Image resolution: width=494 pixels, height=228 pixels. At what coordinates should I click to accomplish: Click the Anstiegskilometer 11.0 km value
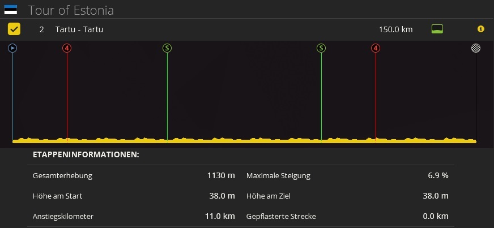[220, 216]
